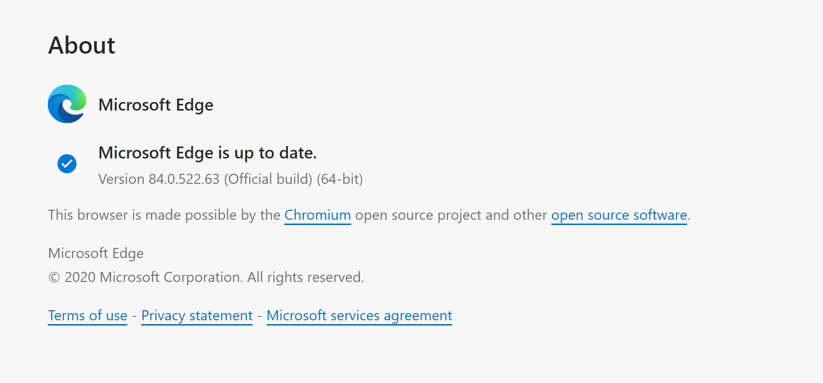This screenshot has width=823, height=383.
Task: Click the "Microsoft Edge is up to date." status
Action: (207, 153)
